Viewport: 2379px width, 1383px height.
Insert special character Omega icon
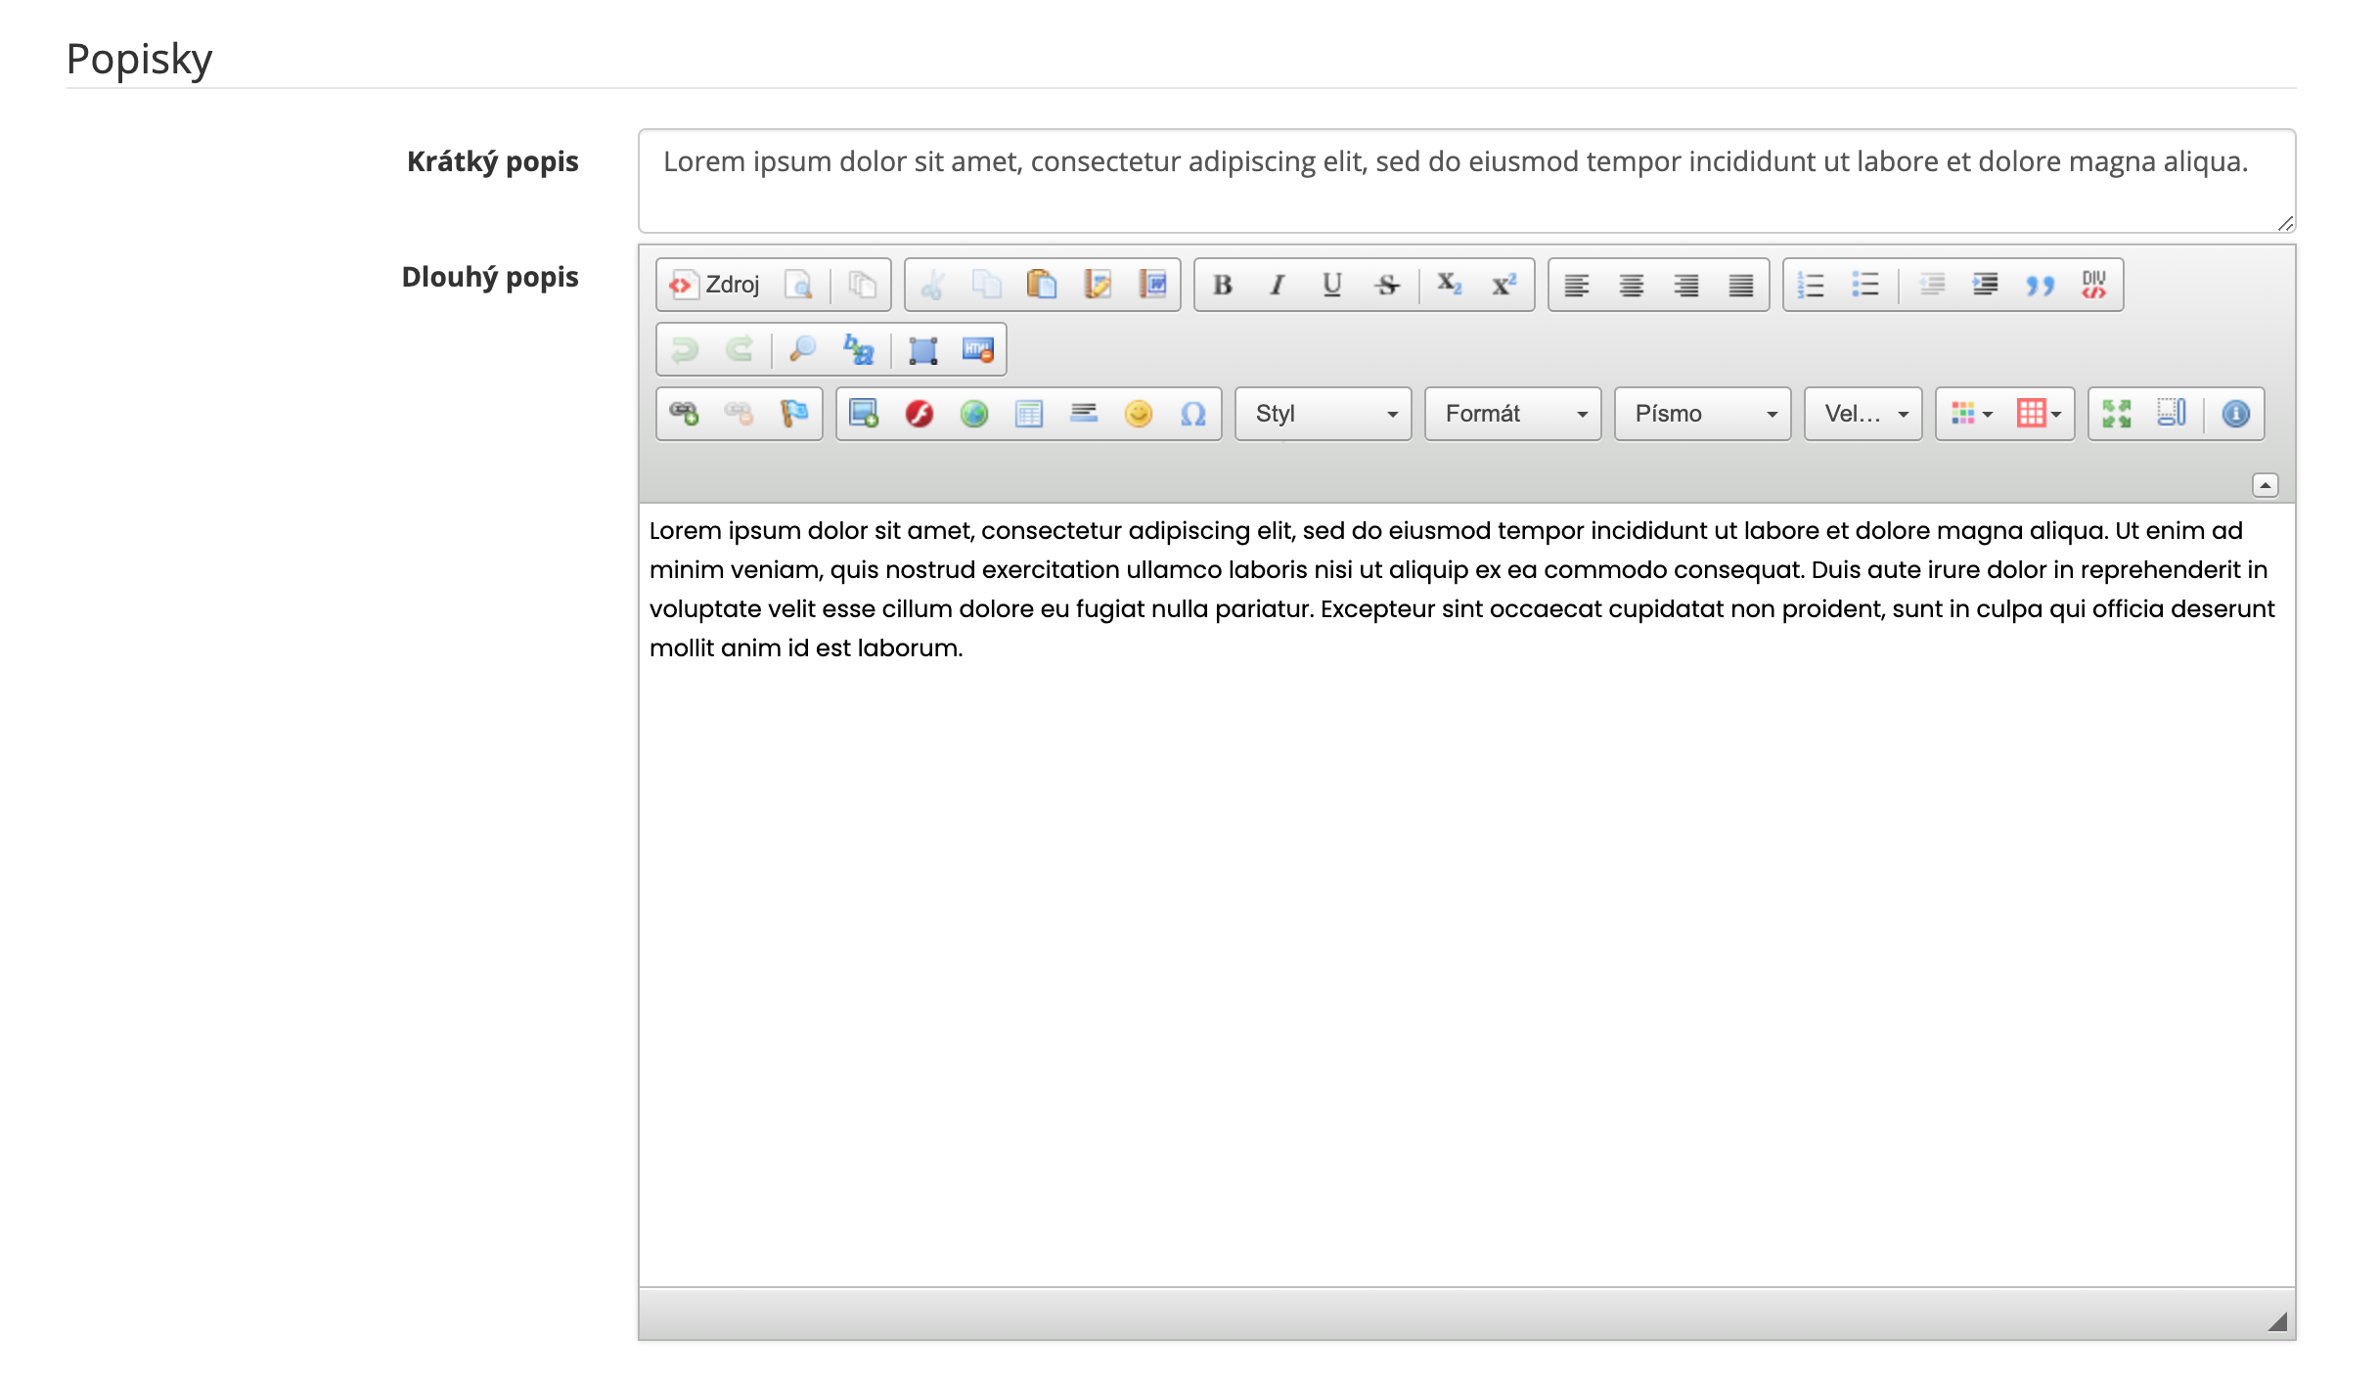click(x=1193, y=414)
